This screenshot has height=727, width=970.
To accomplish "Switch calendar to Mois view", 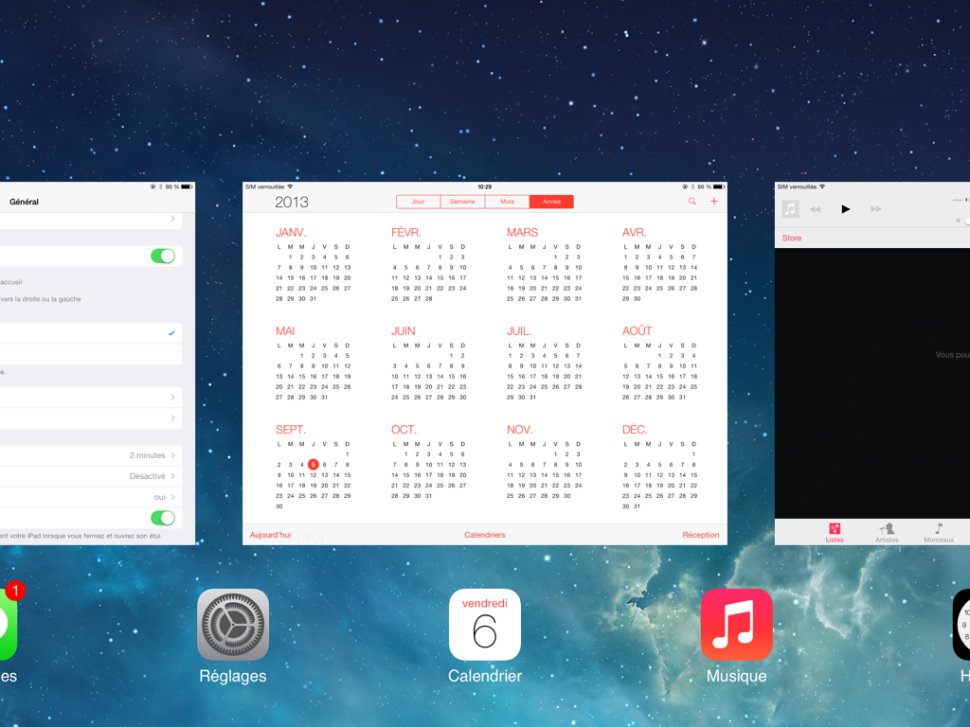I will pos(508,202).
